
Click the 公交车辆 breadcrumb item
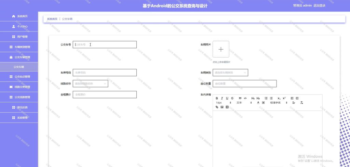coord(67,19)
